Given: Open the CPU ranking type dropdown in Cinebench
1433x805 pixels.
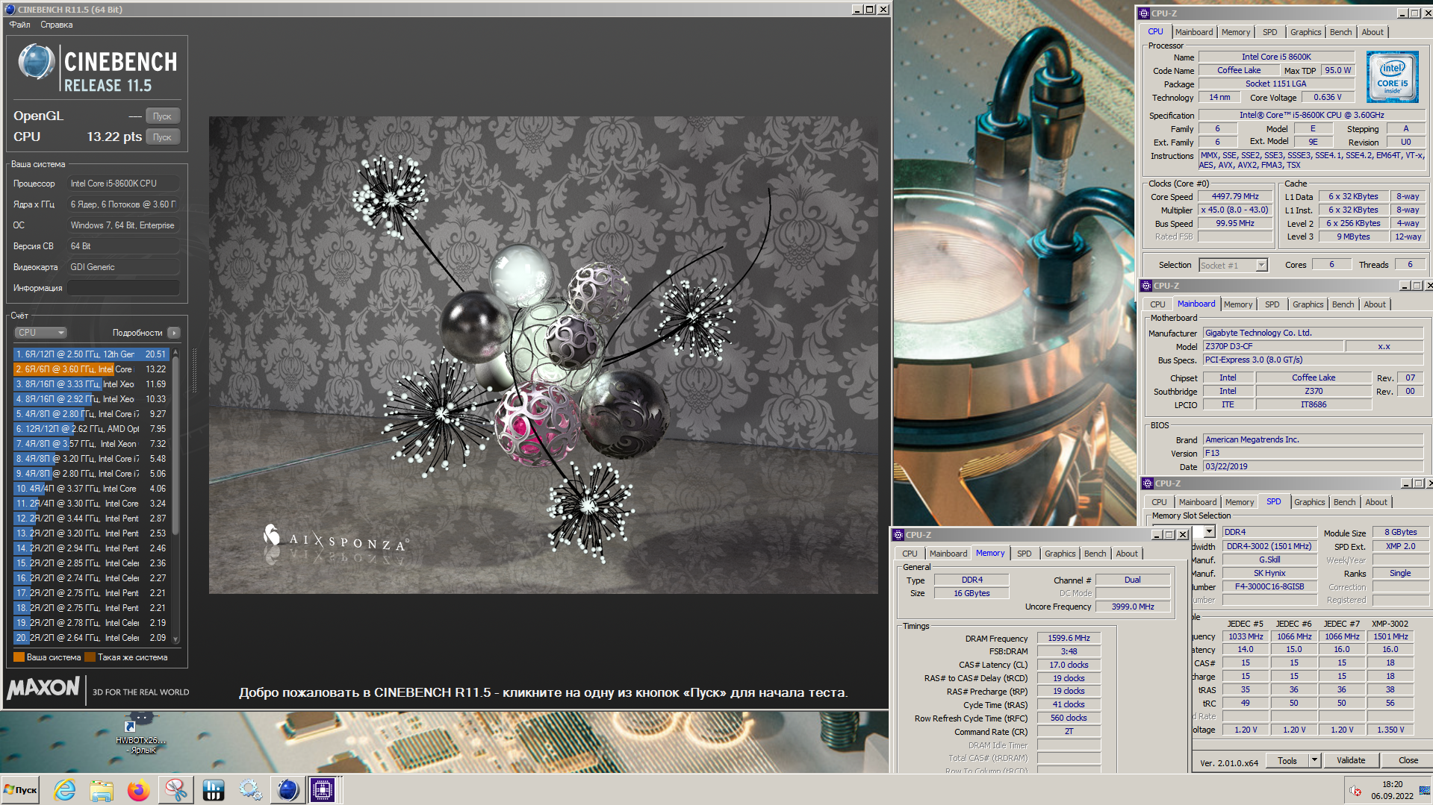Looking at the screenshot, I should (x=40, y=333).
